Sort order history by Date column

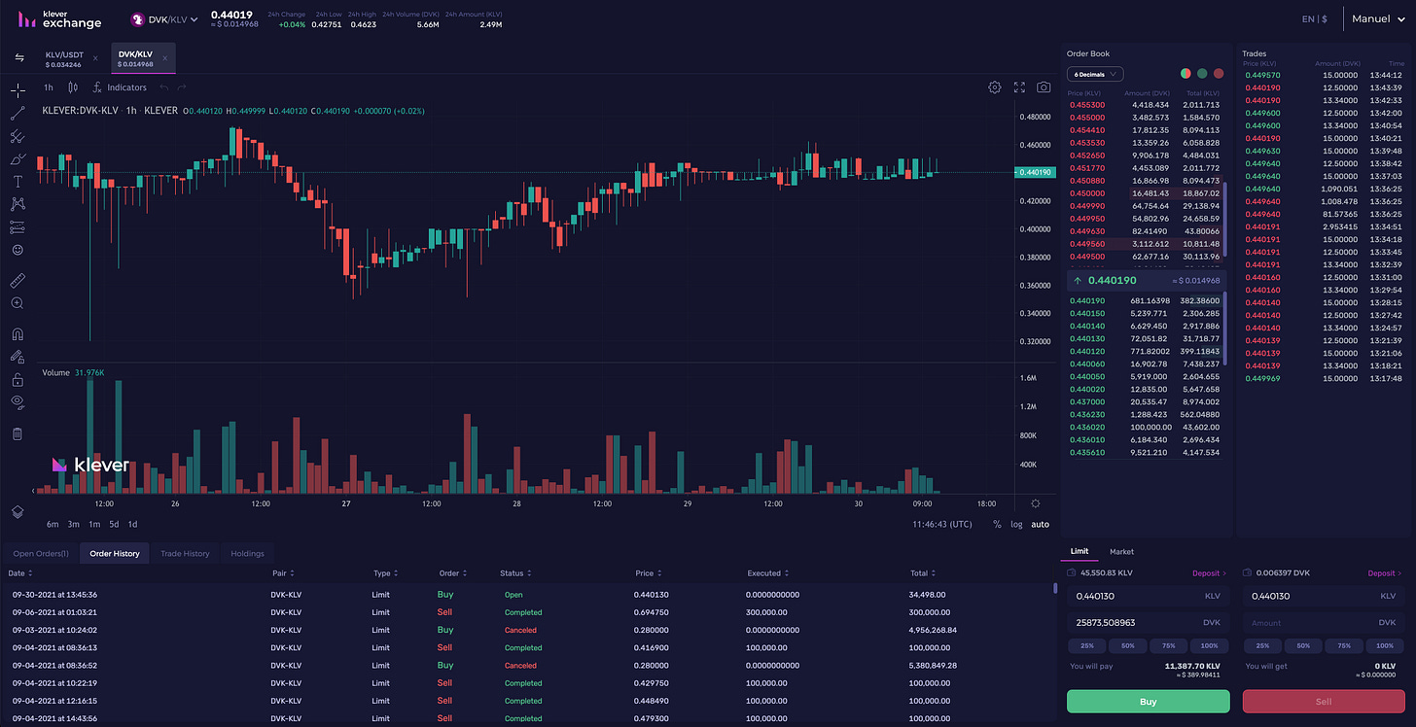coord(19,573)
